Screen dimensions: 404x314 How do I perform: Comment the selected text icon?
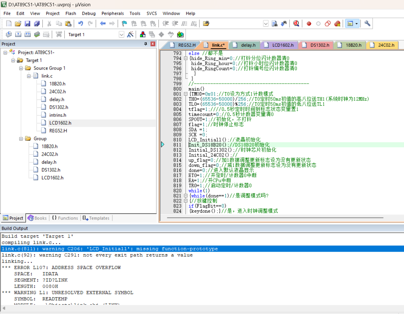tap(184, 23)
